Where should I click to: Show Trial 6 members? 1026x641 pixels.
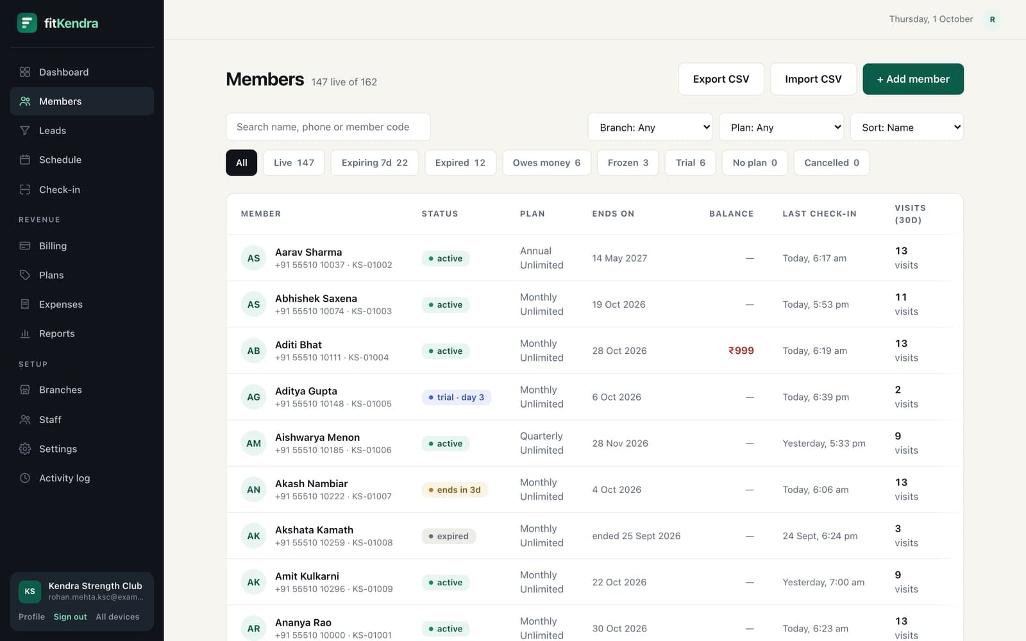690,163
